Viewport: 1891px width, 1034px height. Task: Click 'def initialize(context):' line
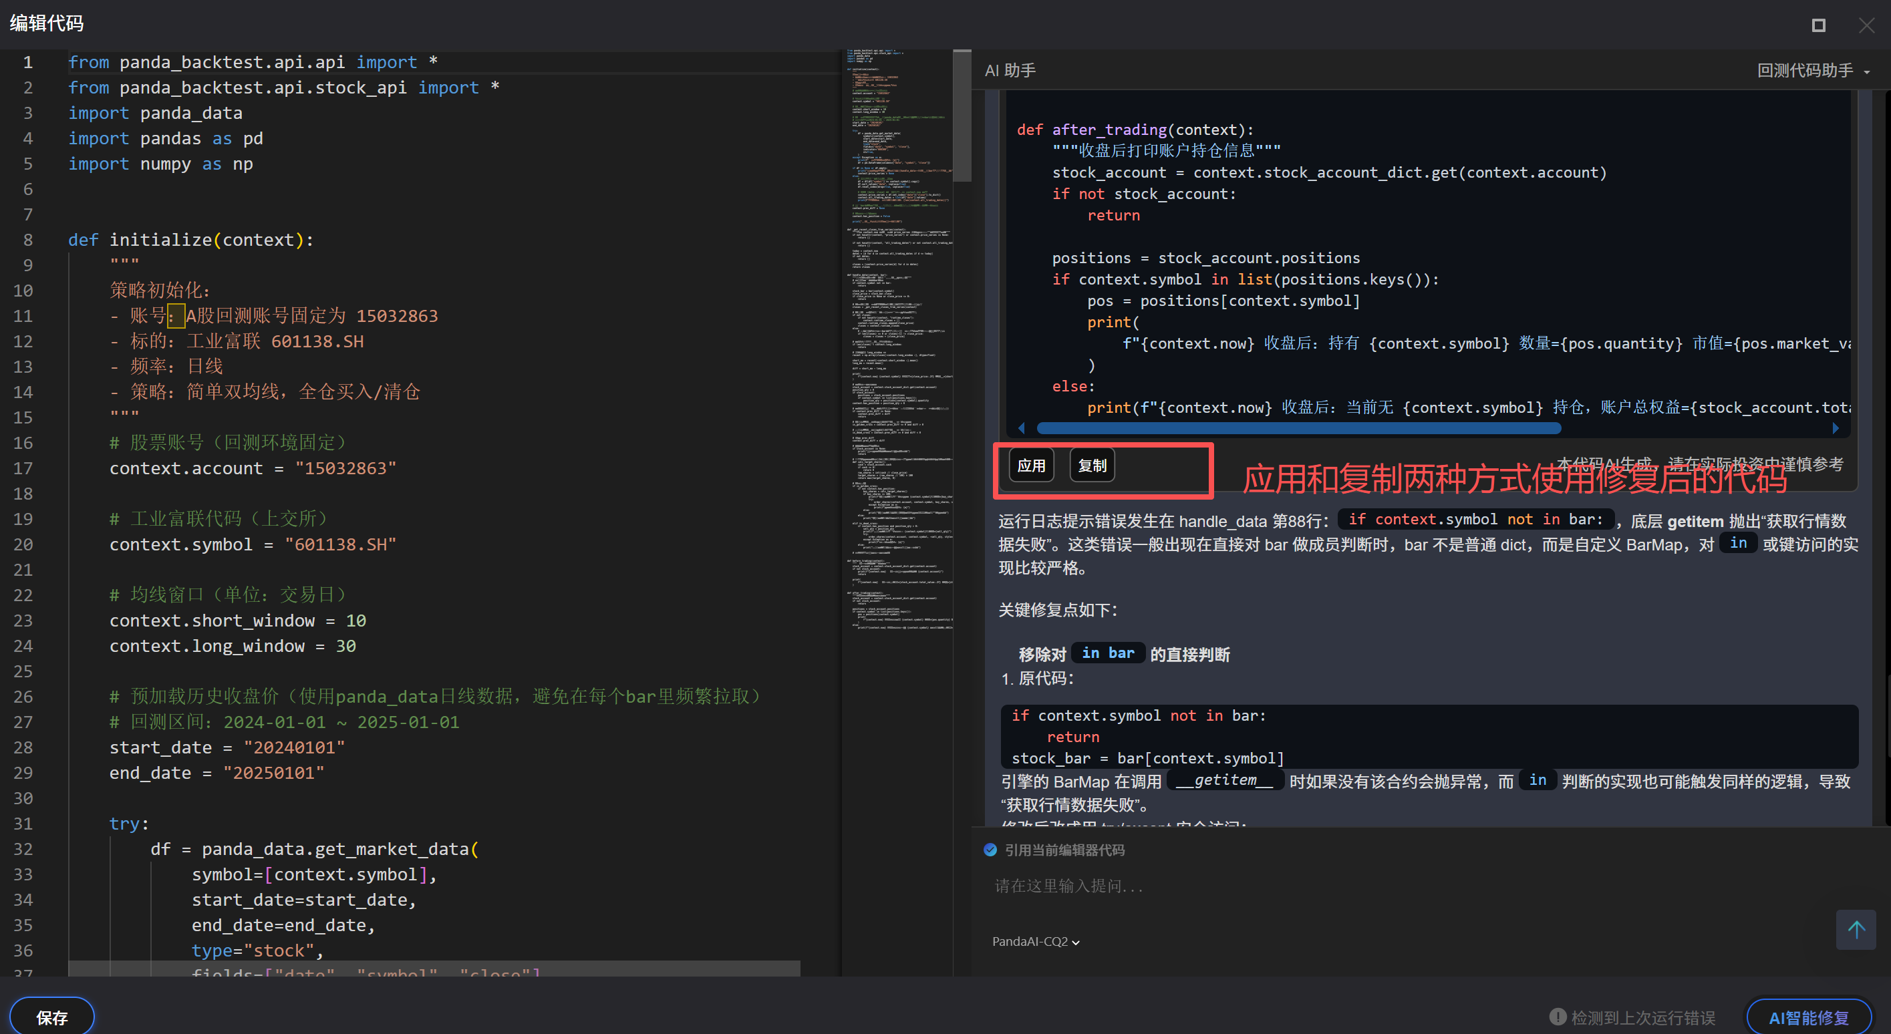click(x=191, y=240)
